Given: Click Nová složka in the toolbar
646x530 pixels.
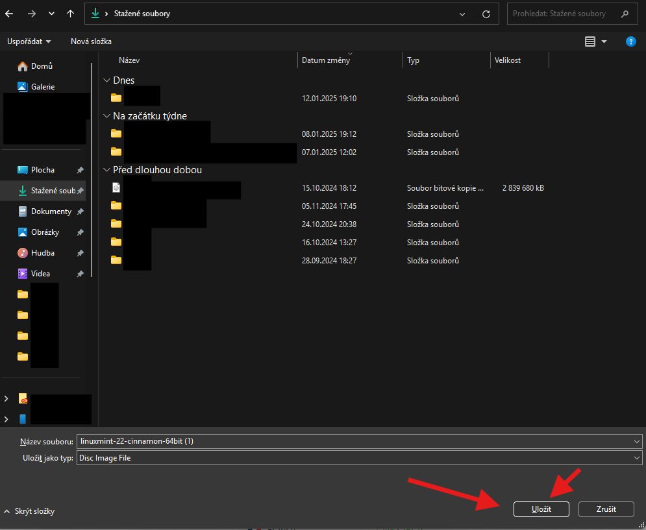Looking at the screenshot, I should [x=91, y=42].
